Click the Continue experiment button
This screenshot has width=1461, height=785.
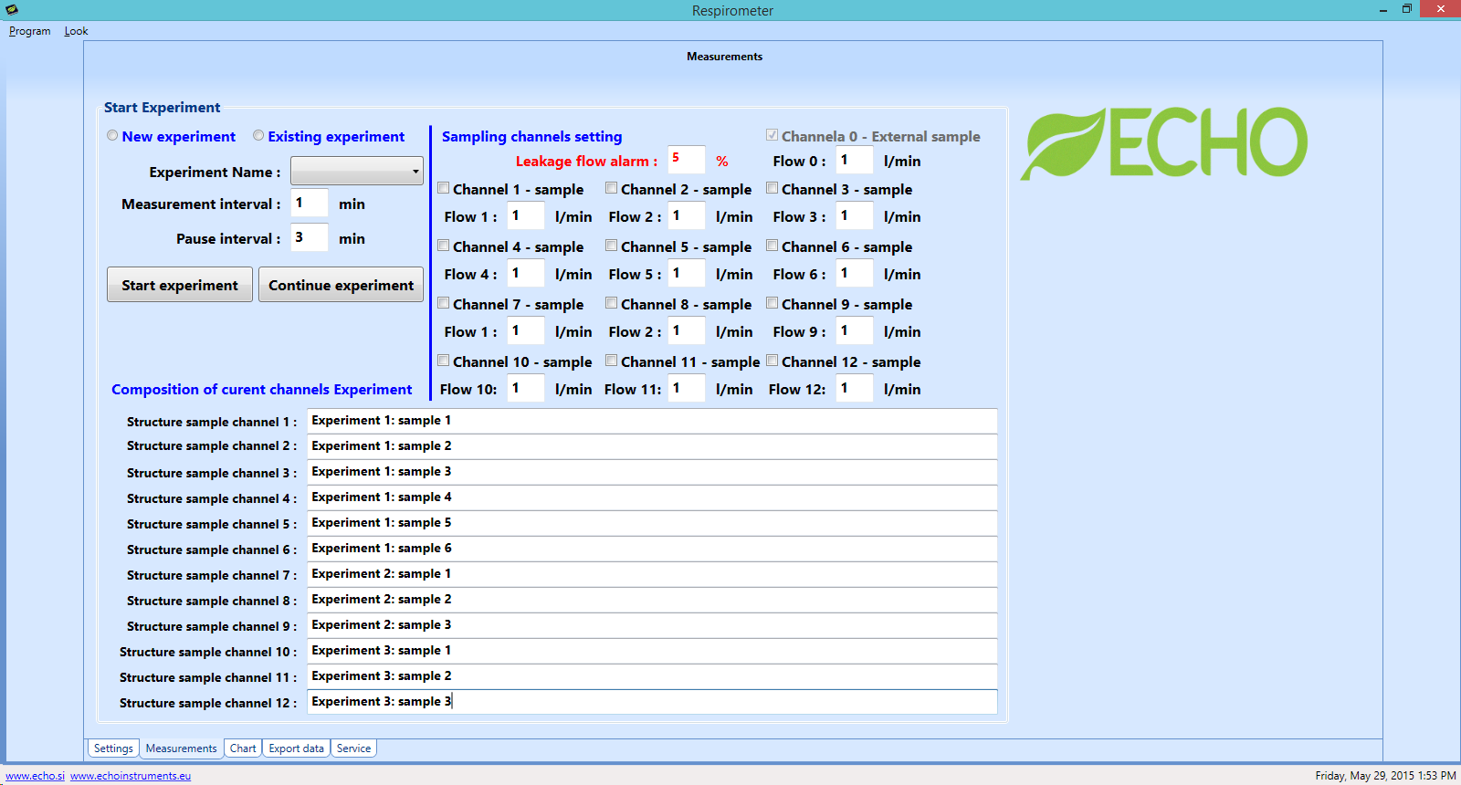(341, 285)
